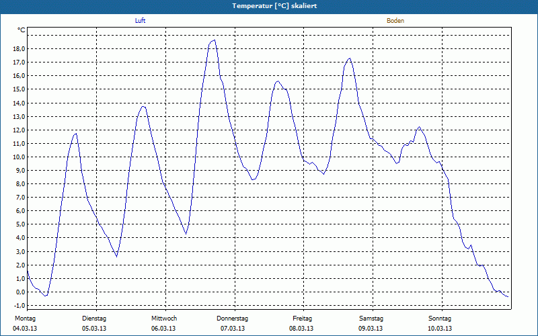The height and width of the screenshot is (336, 538).
Task: Click the '°C' axis unit label
Action: [x=22, y=30]
